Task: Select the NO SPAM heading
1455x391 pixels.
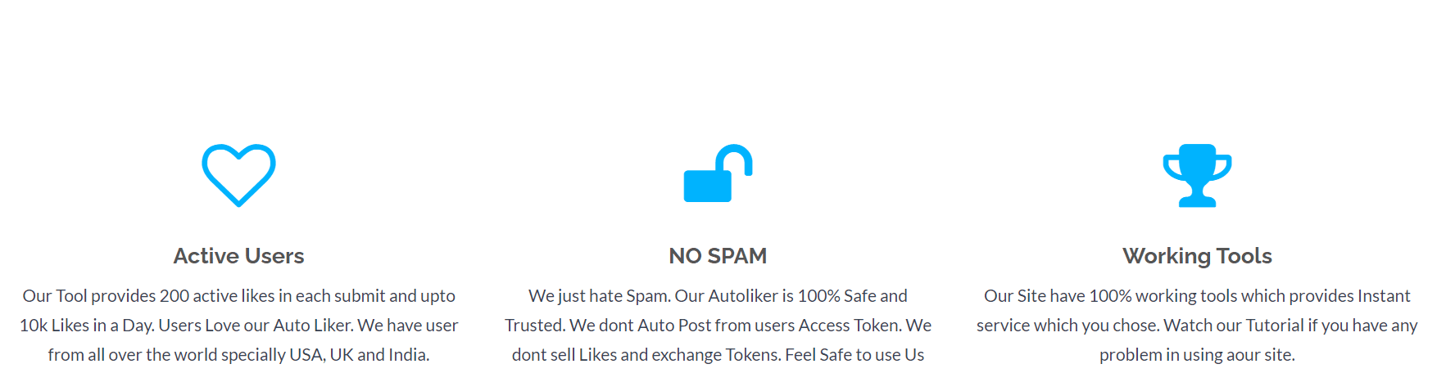Action: [718, 256]
